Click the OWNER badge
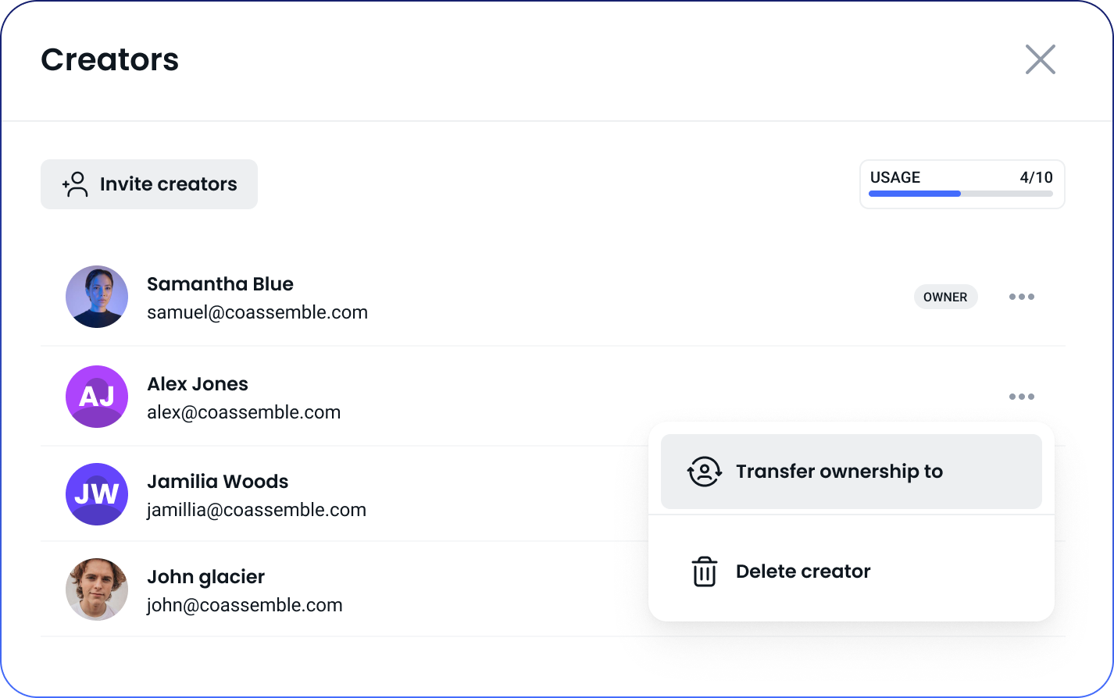Viewport: 1114px width, 698px height. pos(945,297)
